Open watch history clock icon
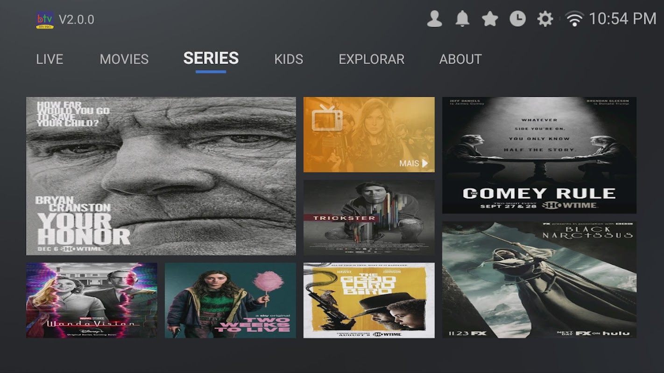Image resolution: width=664 pixels, height=373 pixels. pos(517,19)
